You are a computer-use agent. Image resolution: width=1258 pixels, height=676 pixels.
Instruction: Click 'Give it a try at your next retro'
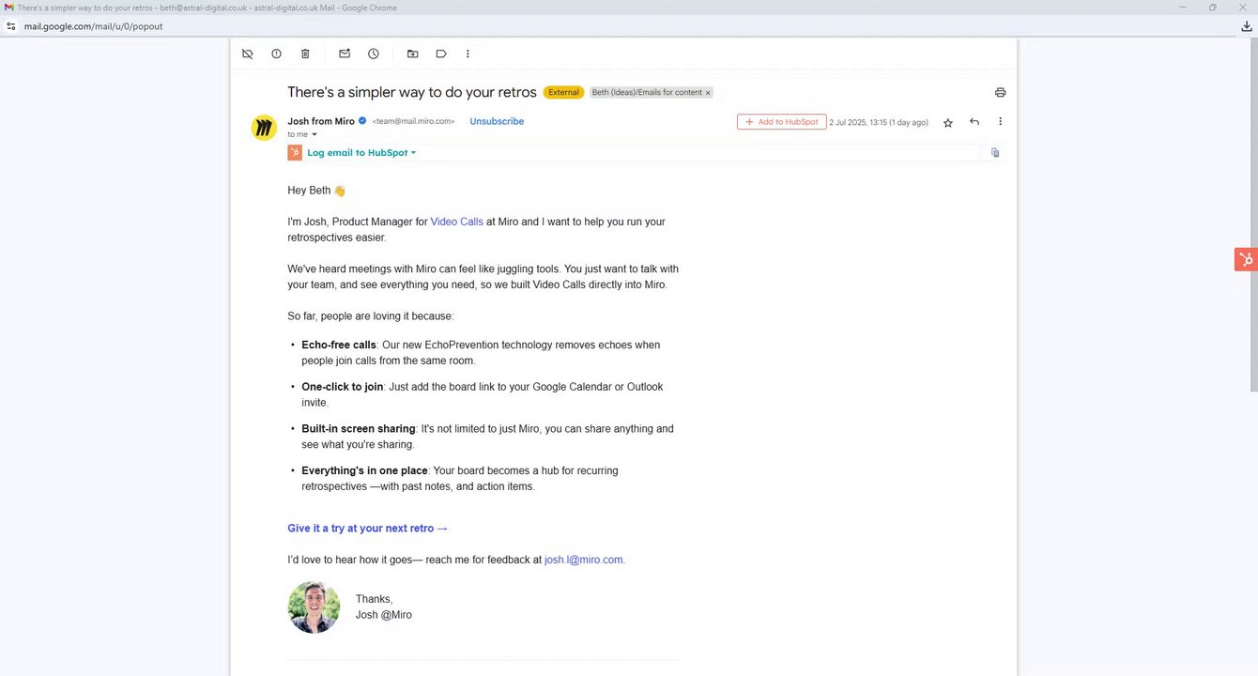pyautogui.click(x=368, y=529)
